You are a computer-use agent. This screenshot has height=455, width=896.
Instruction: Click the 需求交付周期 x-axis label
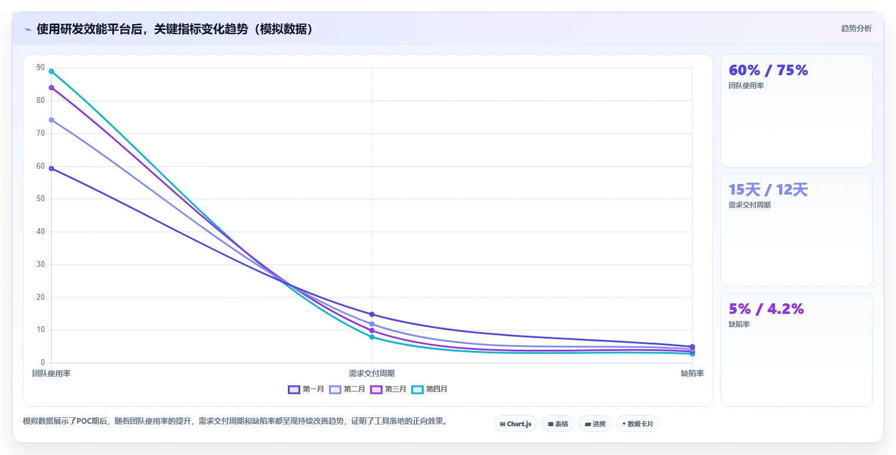(372, 374)
